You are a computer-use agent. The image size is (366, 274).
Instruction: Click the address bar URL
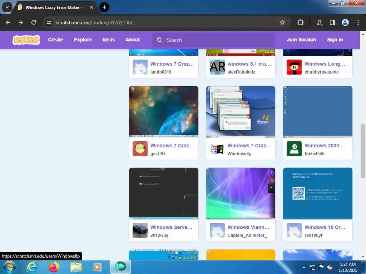pos(94,22)
